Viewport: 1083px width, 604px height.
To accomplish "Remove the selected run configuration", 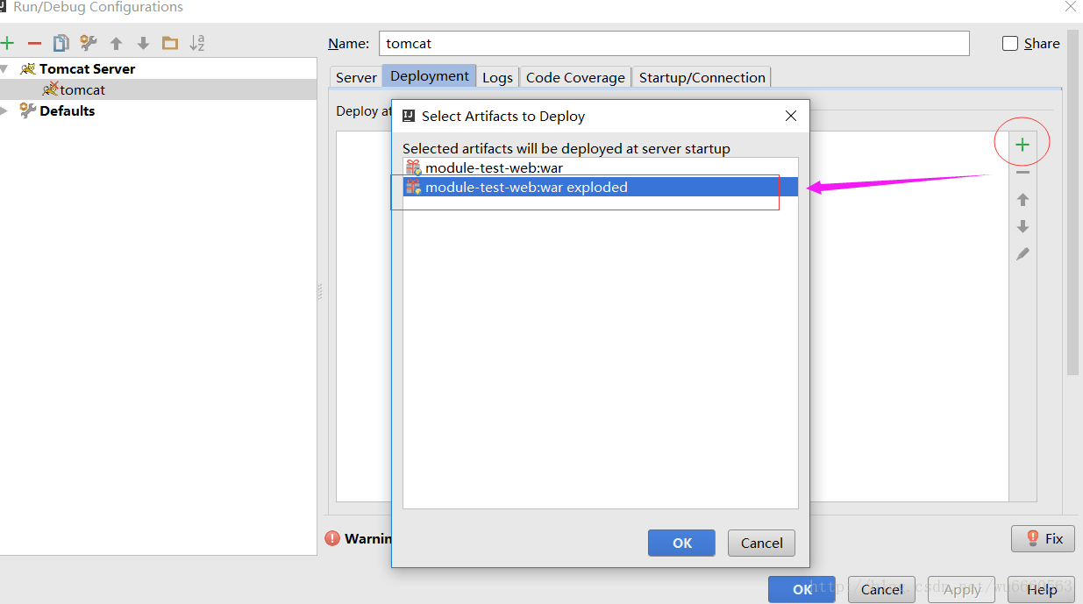I will [33, 42].
